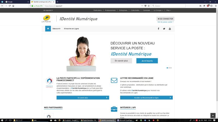Expand the Plus dropdown in top bar
The width and height of the screenshot is (218, 122).
coord(169,10)
